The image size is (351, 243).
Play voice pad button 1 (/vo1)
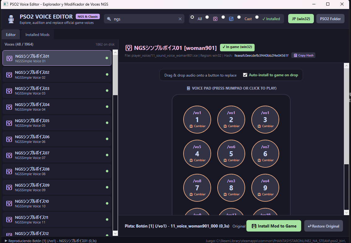pos(197,119)
